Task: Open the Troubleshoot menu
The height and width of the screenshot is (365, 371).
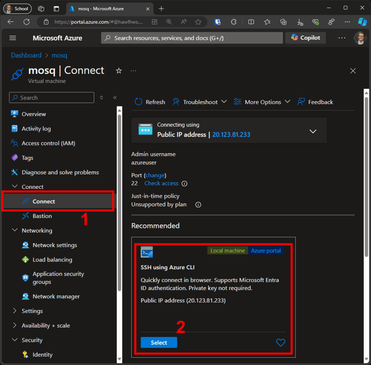Action: (x=199, y=102)
